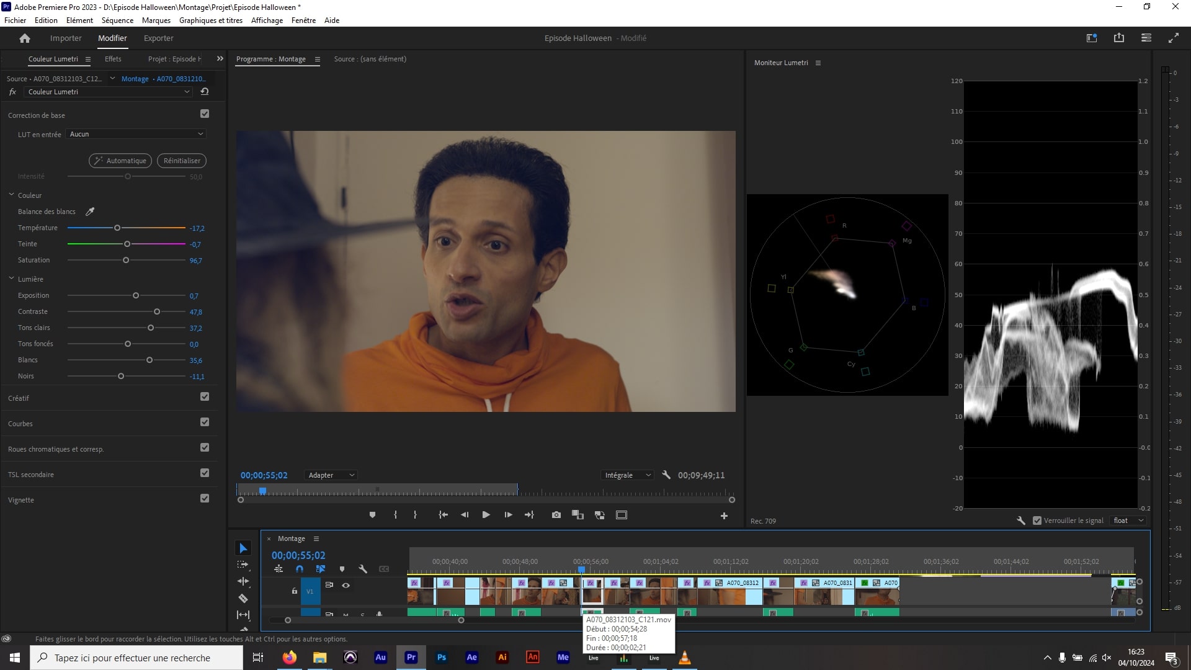Toggle the Correction de base checkbox
Viewport: 1191px width, 670px height.
pos(205,114)
